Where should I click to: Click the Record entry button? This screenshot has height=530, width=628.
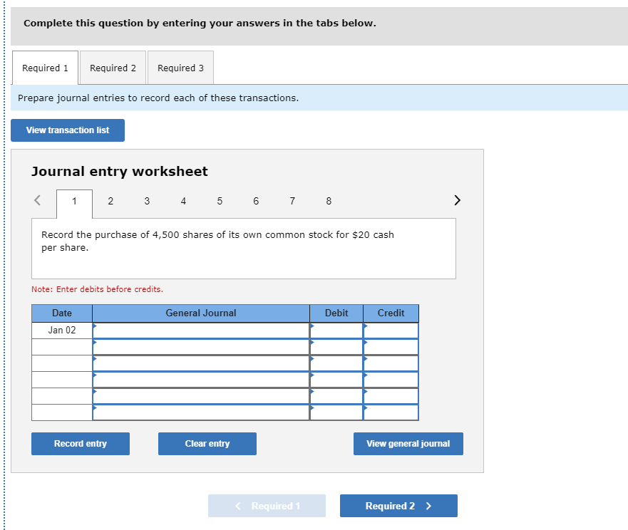tap(80, 443)
